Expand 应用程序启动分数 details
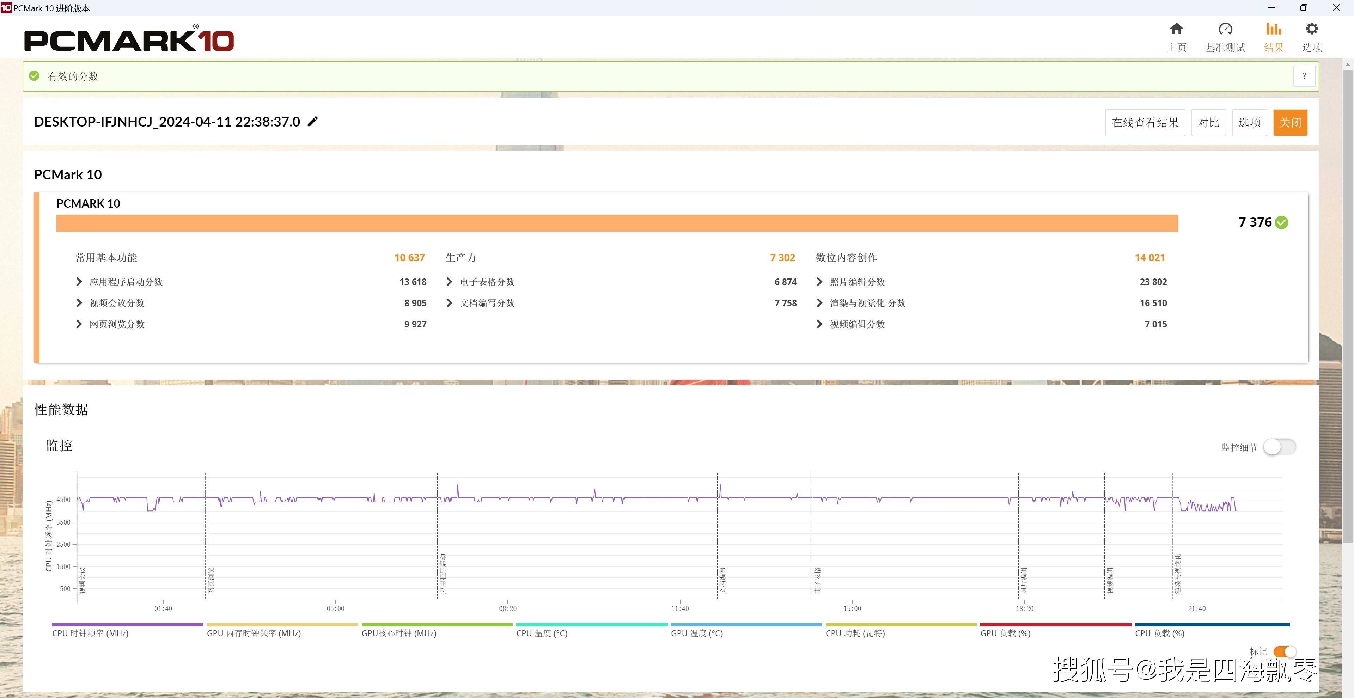Viewport: 1354px width, 698px height. [79, 282]
